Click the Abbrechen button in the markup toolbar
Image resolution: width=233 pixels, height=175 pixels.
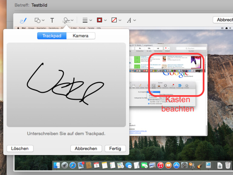(223, 20)
